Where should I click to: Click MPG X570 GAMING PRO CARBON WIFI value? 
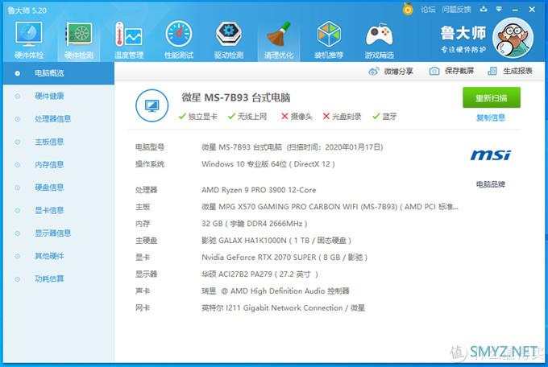click(330, 207)
